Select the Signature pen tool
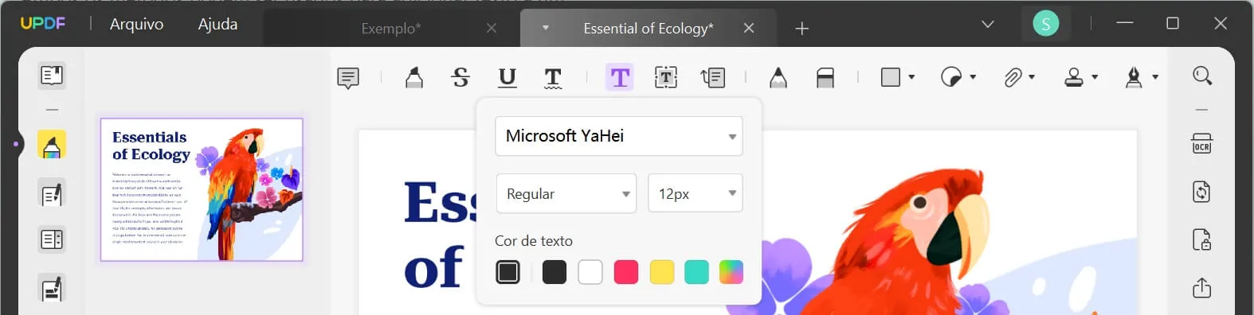1254x315 pixels. click(1134, 77)
